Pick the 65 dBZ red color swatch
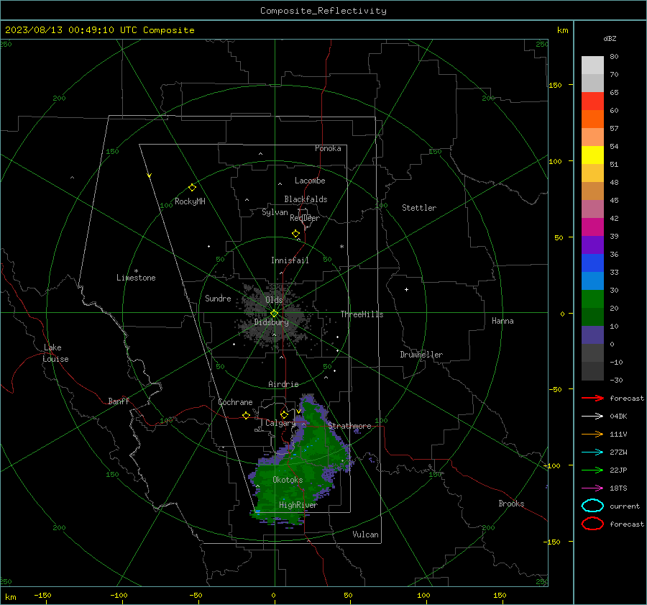 coord(592,101)
